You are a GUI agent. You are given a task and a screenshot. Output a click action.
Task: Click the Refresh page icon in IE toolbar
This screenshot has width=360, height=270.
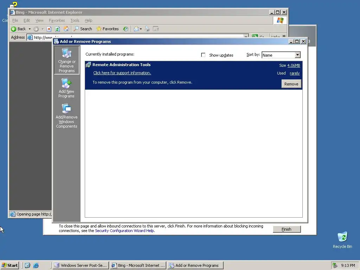(57, 29)
